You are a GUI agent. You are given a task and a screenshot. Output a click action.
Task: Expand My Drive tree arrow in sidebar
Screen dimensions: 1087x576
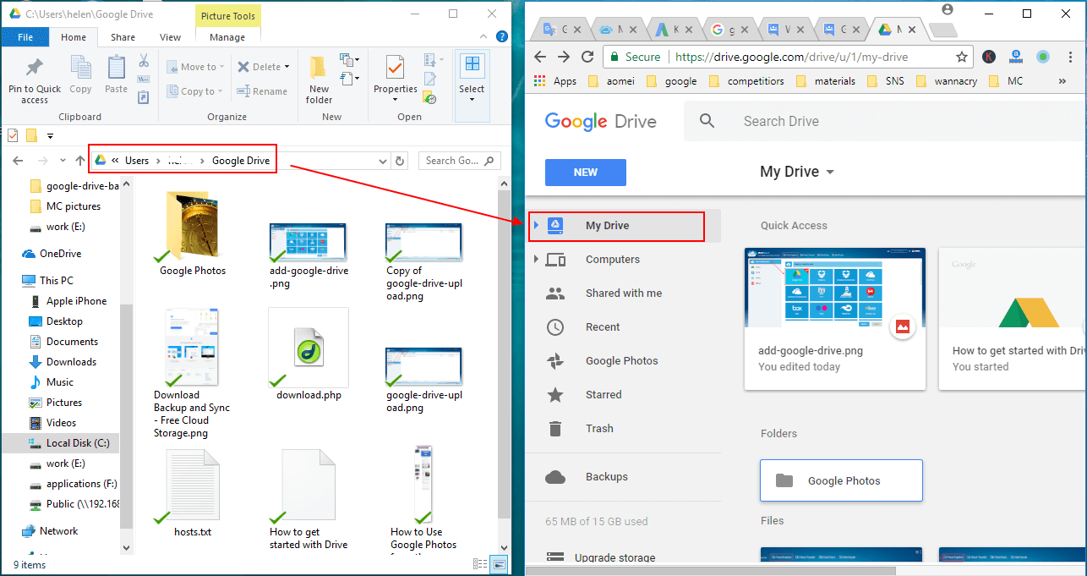(x=536, y=226)
